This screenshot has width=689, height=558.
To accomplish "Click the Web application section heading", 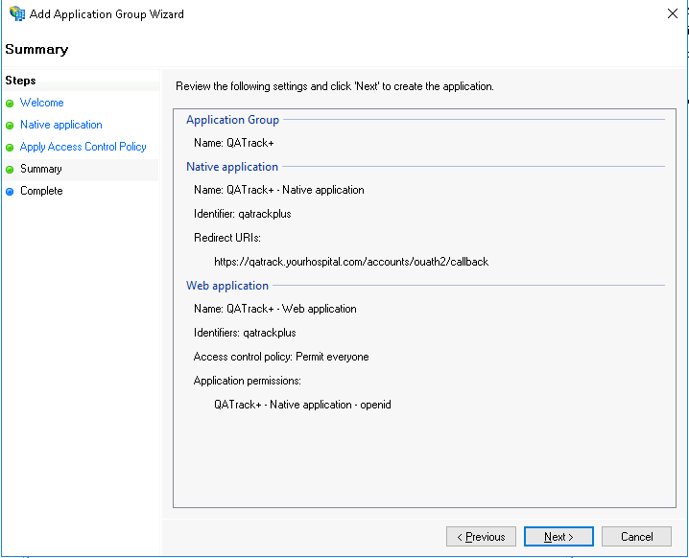I will (x=227, y=286).
